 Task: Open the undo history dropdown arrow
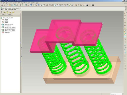[x=21, y=5]
